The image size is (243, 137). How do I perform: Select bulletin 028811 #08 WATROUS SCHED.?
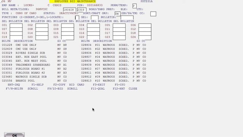[x=114, y=73]
